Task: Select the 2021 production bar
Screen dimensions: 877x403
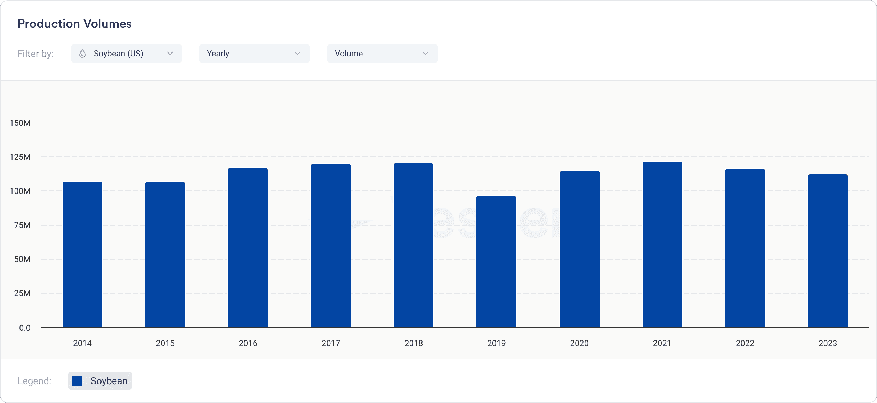Action: pyautogui.click(x=662, y=245)
